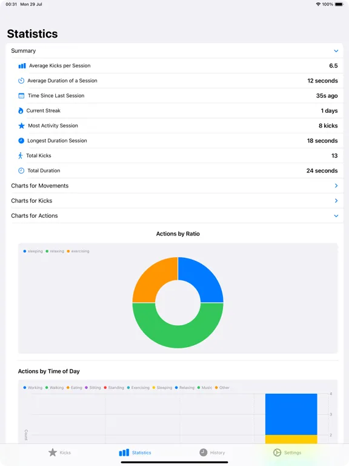Click the 8 kicks value

[328, 126]
